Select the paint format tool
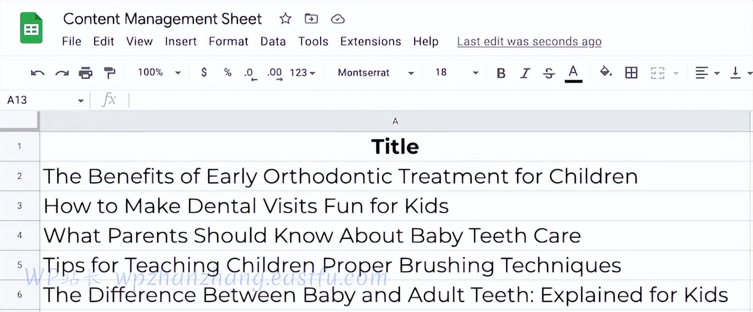Viewport: 753px width, 312px height. tap(110, 72)
